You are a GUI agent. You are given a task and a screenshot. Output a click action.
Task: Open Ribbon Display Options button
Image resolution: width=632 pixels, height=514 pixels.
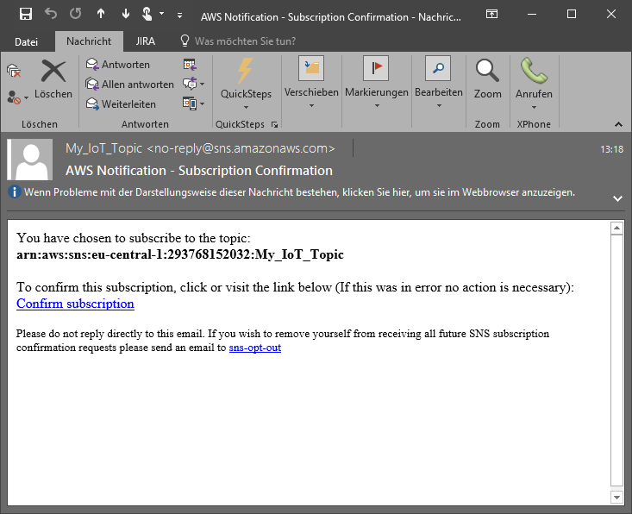point(491,14)
